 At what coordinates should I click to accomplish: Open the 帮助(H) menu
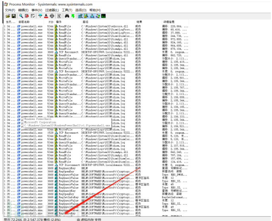coord(95,10)
